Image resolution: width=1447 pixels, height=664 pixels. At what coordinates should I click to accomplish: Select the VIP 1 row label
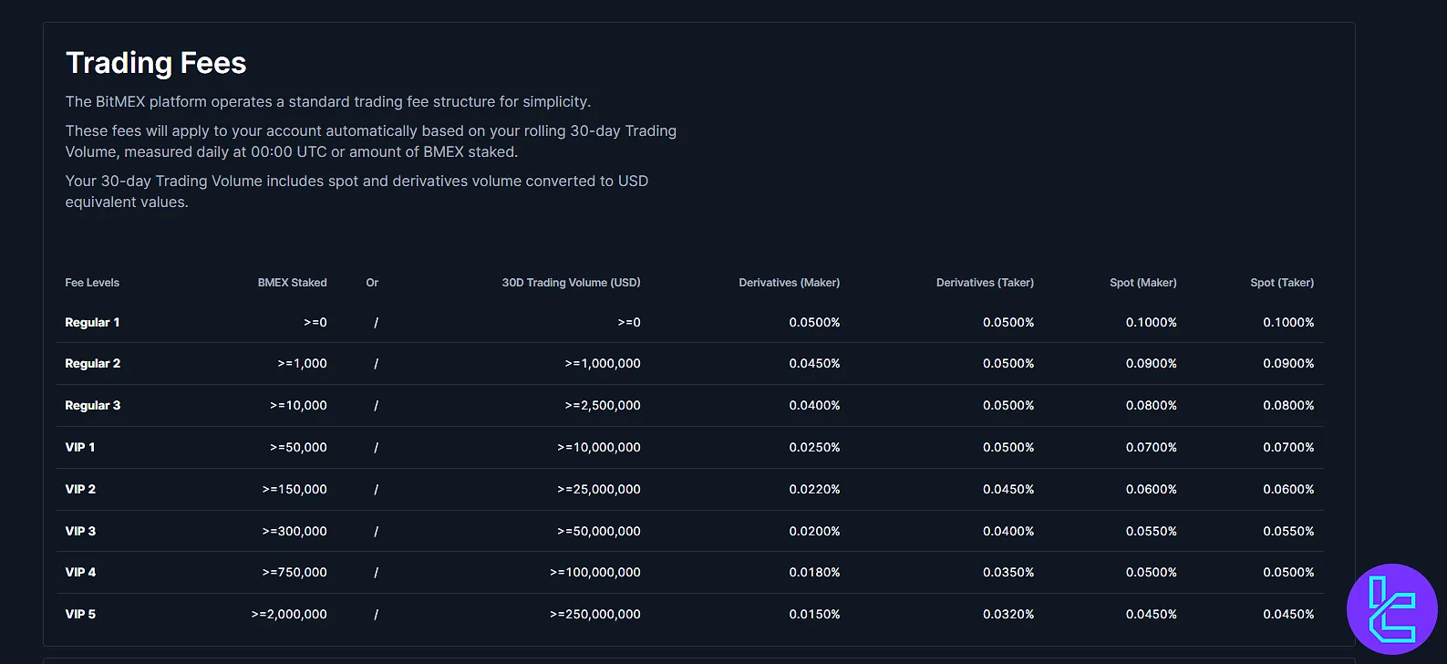[80, 447]
